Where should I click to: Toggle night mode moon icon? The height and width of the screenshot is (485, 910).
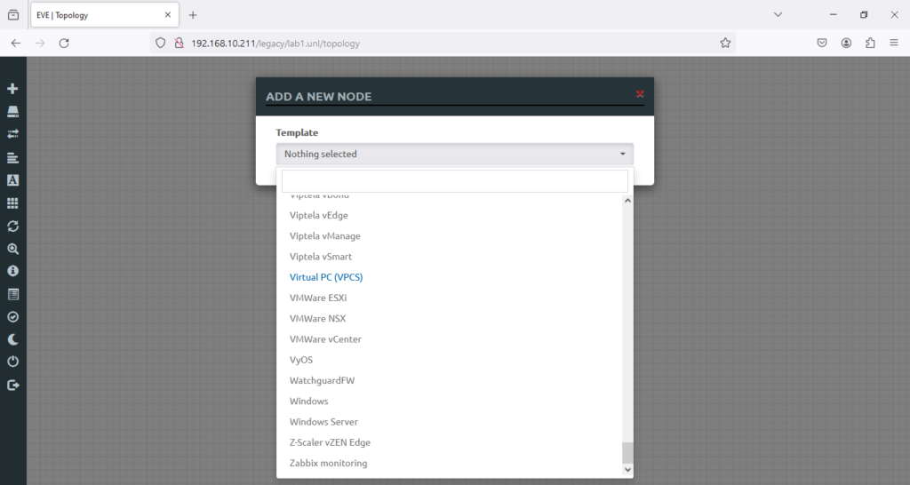12,339
